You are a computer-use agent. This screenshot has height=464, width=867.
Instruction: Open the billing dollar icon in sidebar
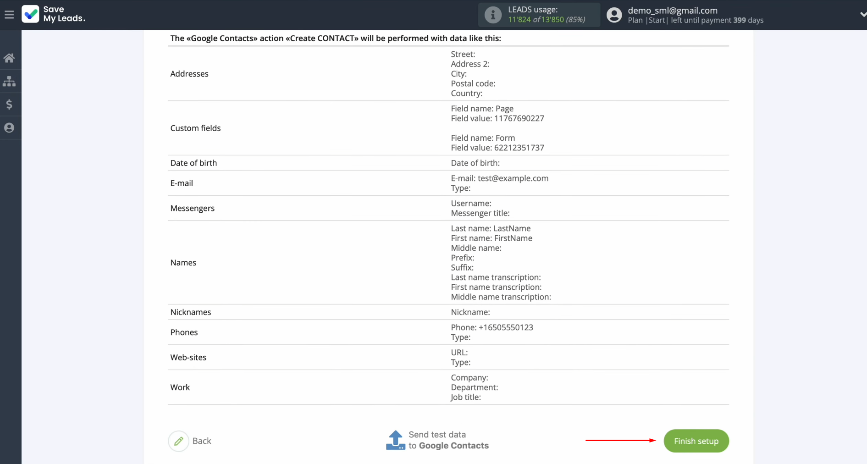(9, 105)
